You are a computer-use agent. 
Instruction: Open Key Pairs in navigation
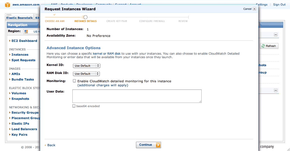(x=20, y=134)
